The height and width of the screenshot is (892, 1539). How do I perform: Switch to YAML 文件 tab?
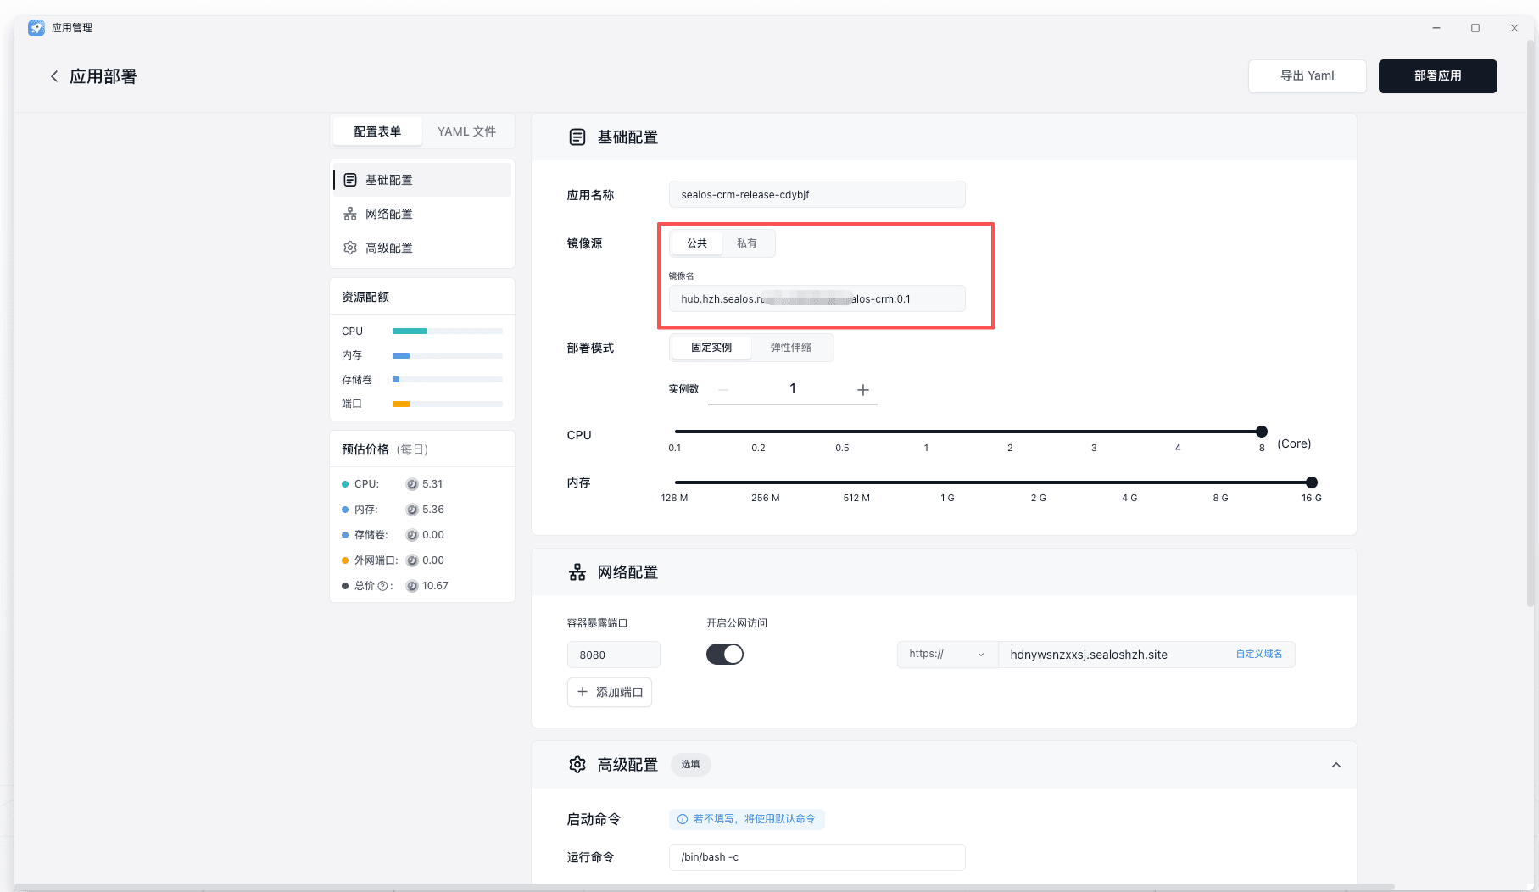point(466,131)
